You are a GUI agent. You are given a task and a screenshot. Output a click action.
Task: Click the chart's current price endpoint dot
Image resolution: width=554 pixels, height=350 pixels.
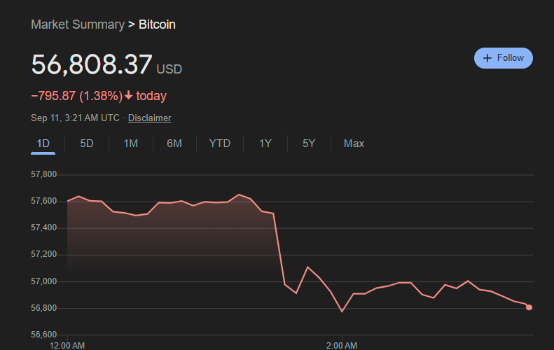pos(529,307)
